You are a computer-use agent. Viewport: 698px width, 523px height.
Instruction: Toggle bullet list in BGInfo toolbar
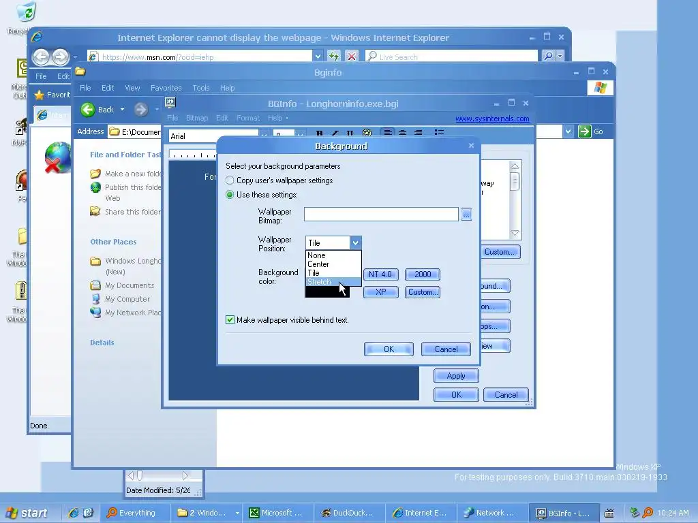click(x=439, y=133)
